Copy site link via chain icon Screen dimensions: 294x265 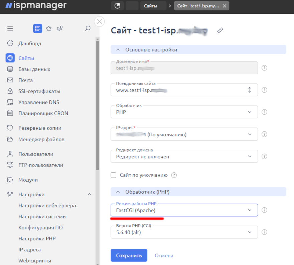pyautogui.click(x=220, y=31)
